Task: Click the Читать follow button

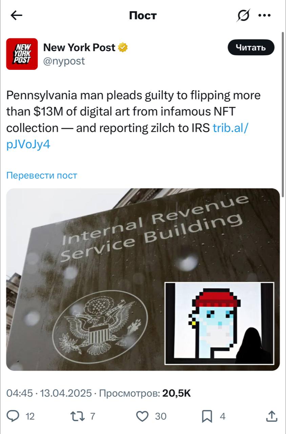Action: [x=251, y=47]
